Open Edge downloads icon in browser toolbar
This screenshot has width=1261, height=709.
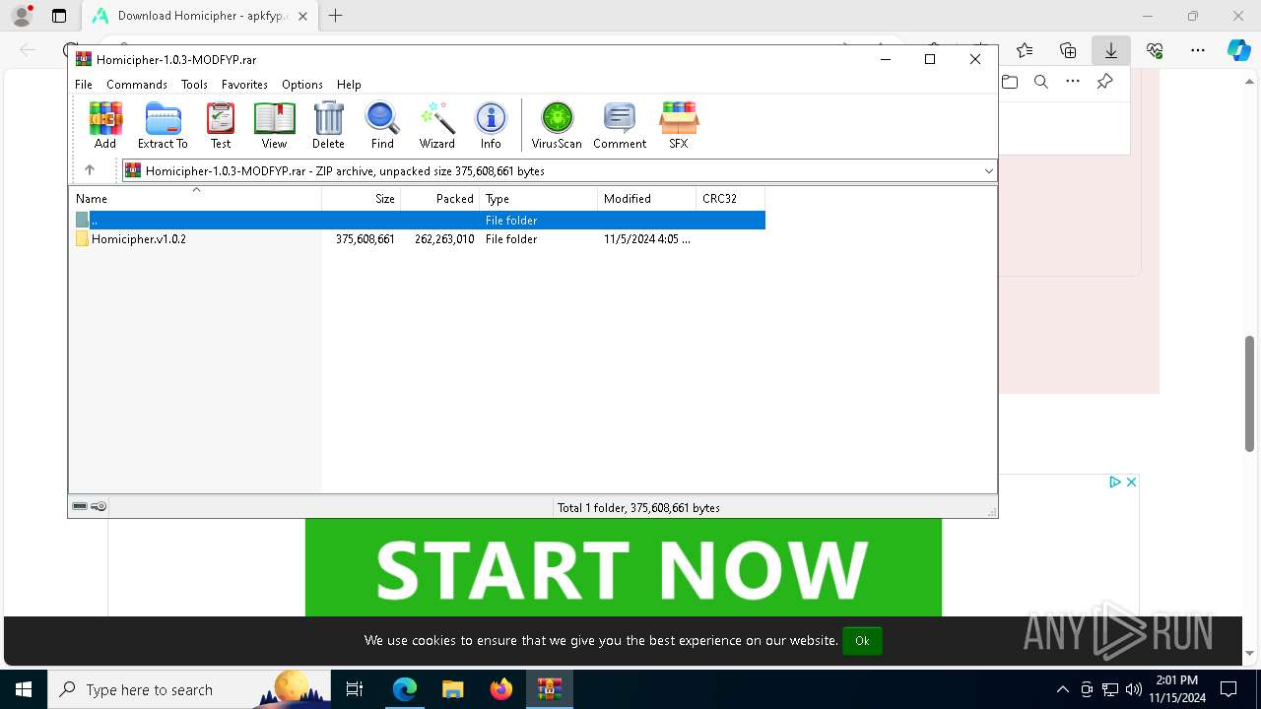click(x=1110, y=50)
